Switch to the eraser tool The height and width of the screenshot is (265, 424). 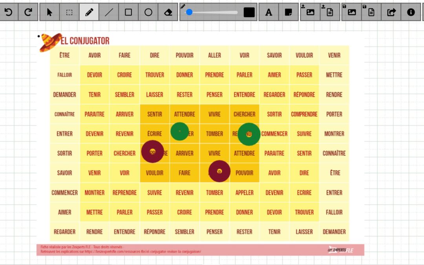(168, 12)
